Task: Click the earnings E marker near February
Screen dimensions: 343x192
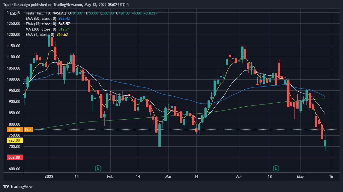Action: (98, 168)
